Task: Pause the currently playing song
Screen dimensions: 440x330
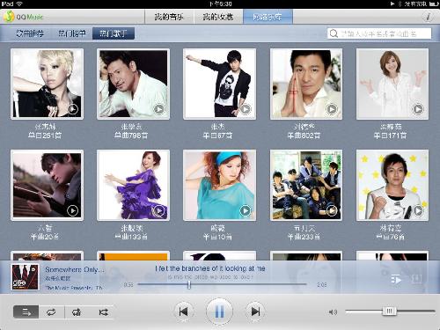Action: (219, 312)
